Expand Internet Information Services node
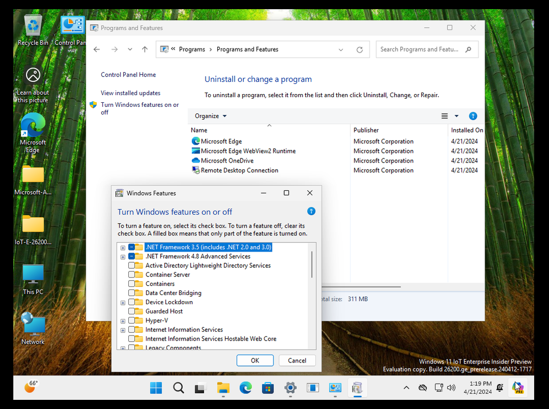The image size is (549, 409). [123, 330]
